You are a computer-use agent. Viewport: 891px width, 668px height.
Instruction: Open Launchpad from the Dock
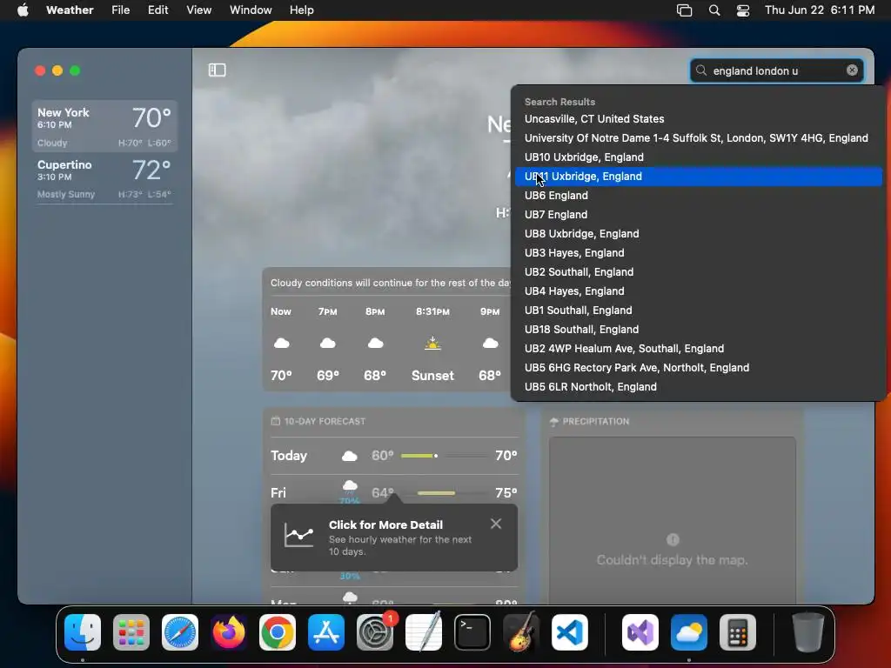[x=131, y=632]
